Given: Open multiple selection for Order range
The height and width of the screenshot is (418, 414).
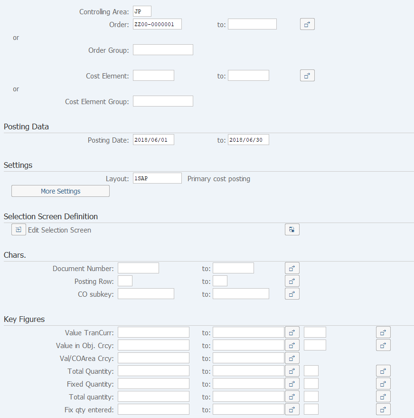Looking at the screenshot, I should (307, 24).
